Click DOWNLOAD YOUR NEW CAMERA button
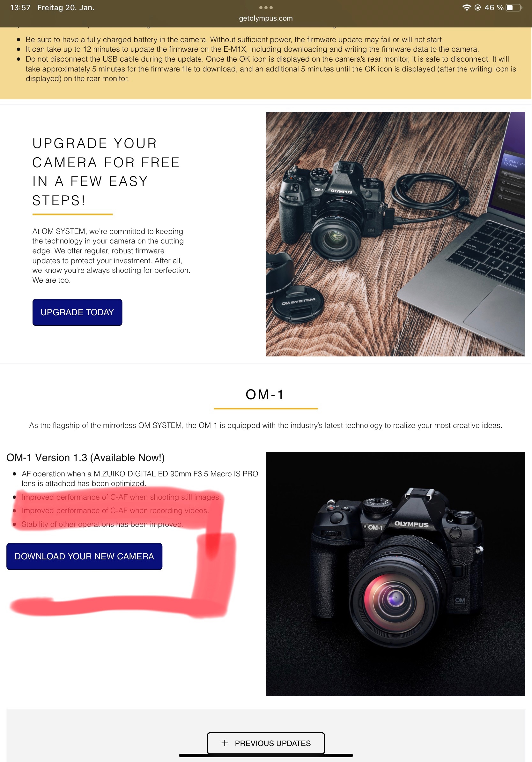Viewport: 532px width, 762px height. point(84,556)
